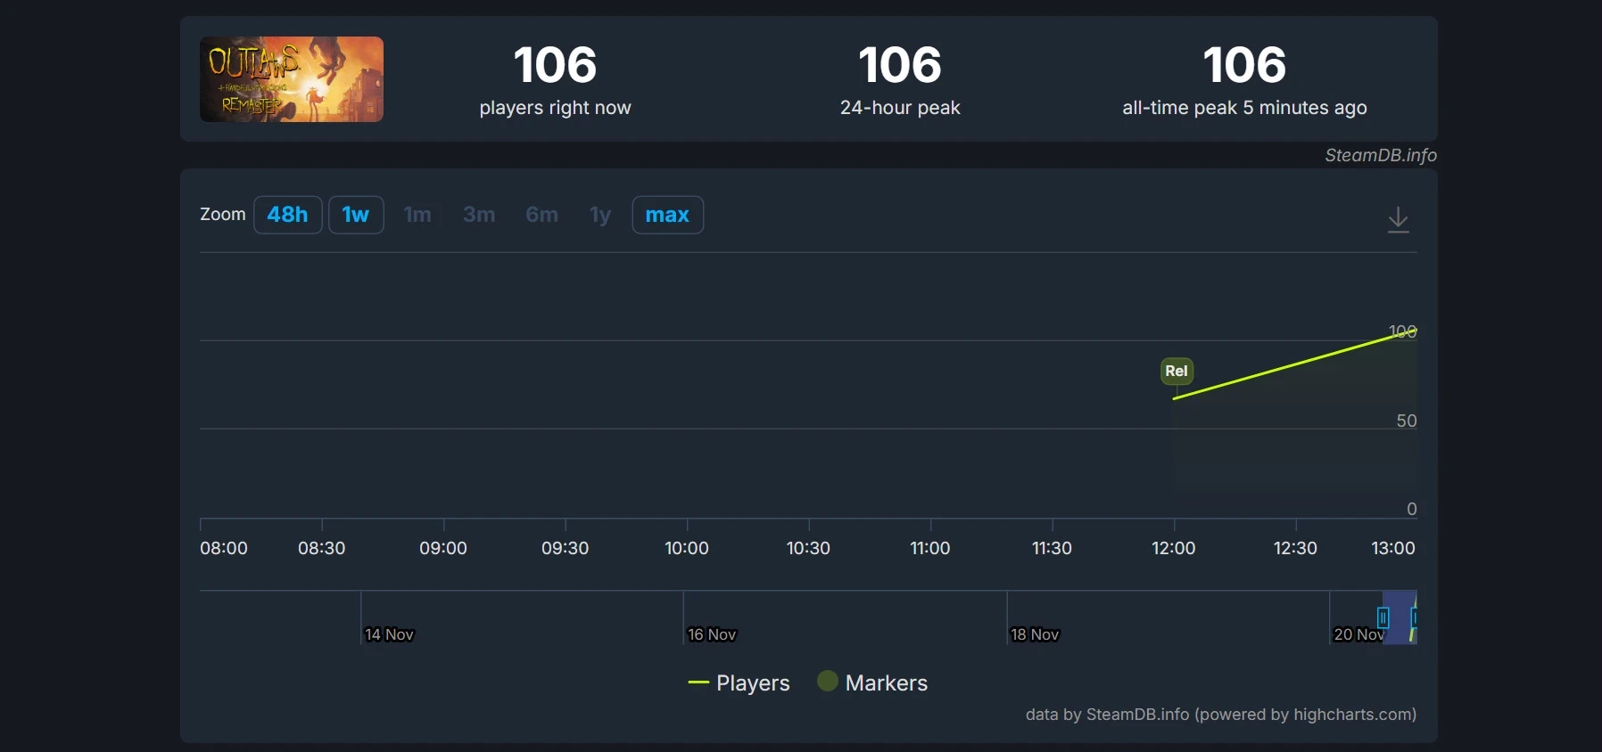Grab the left navigator range handle
The height and width of the screenshot is (752, 1602).
[1383, 617]
